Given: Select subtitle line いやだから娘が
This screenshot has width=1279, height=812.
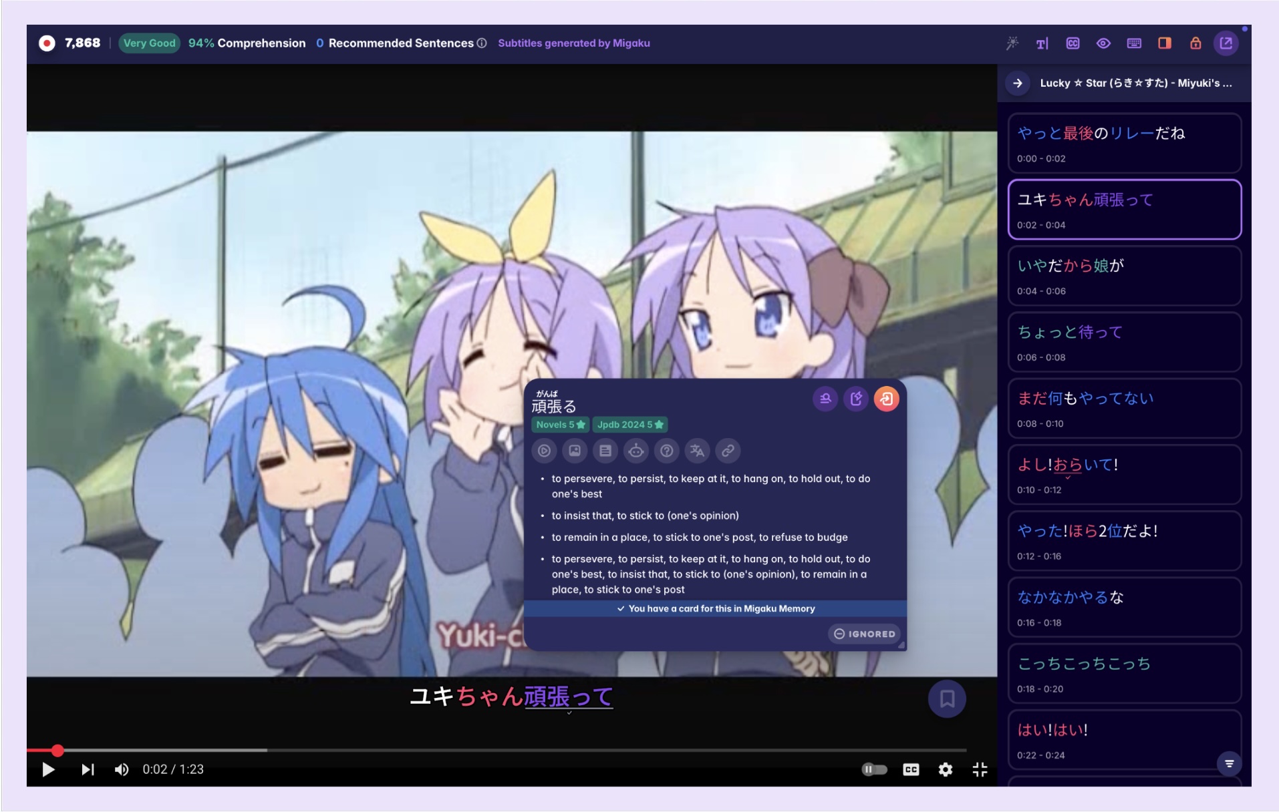Looking at the screenshot, I should 1125,276.
